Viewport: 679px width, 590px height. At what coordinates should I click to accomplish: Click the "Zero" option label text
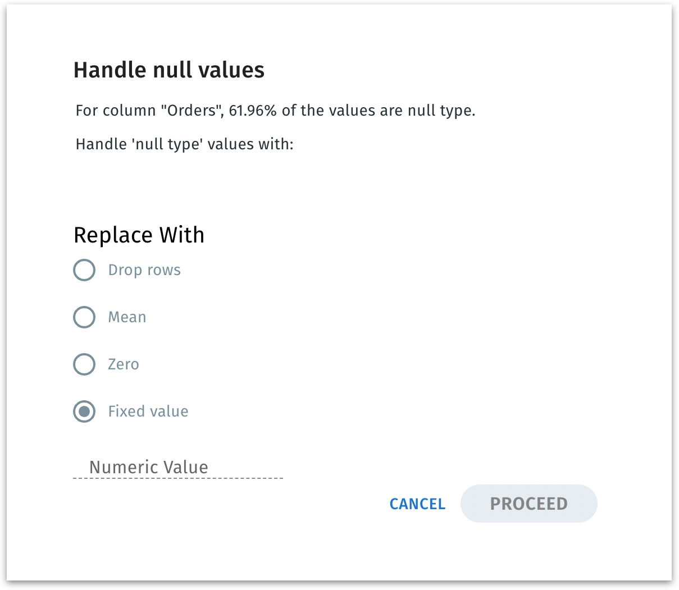(x=123, y=364)
